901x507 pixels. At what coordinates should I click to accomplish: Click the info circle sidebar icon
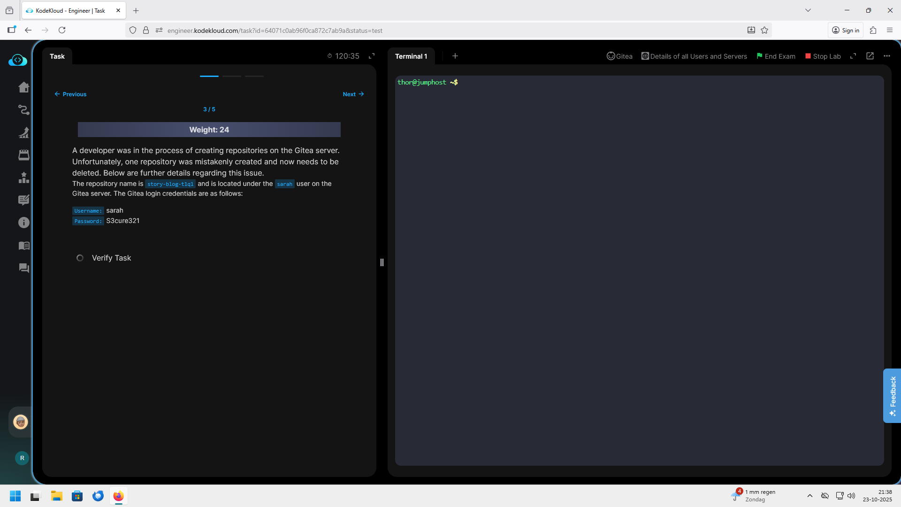click(23, 223)
